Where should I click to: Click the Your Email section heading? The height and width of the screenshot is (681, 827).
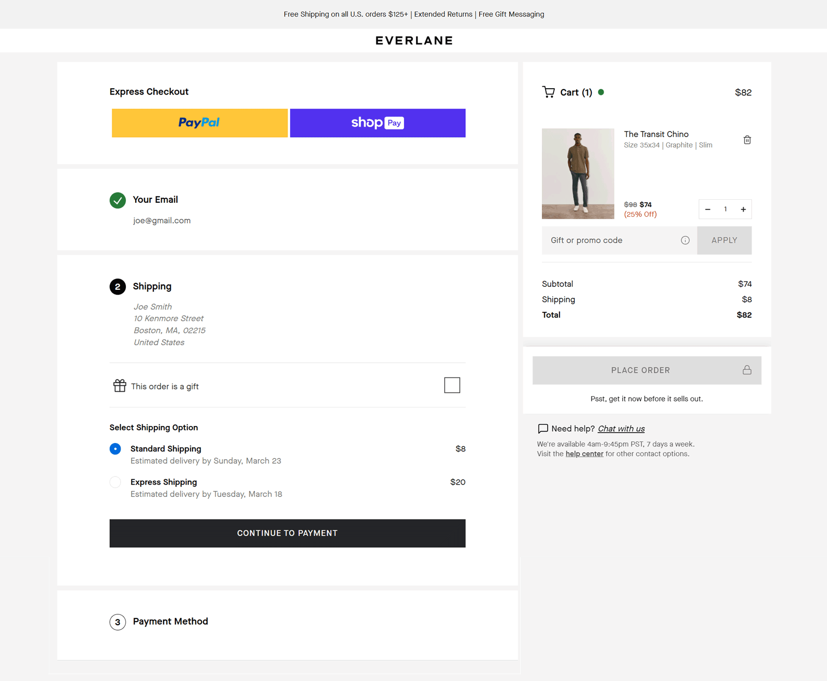155,200
